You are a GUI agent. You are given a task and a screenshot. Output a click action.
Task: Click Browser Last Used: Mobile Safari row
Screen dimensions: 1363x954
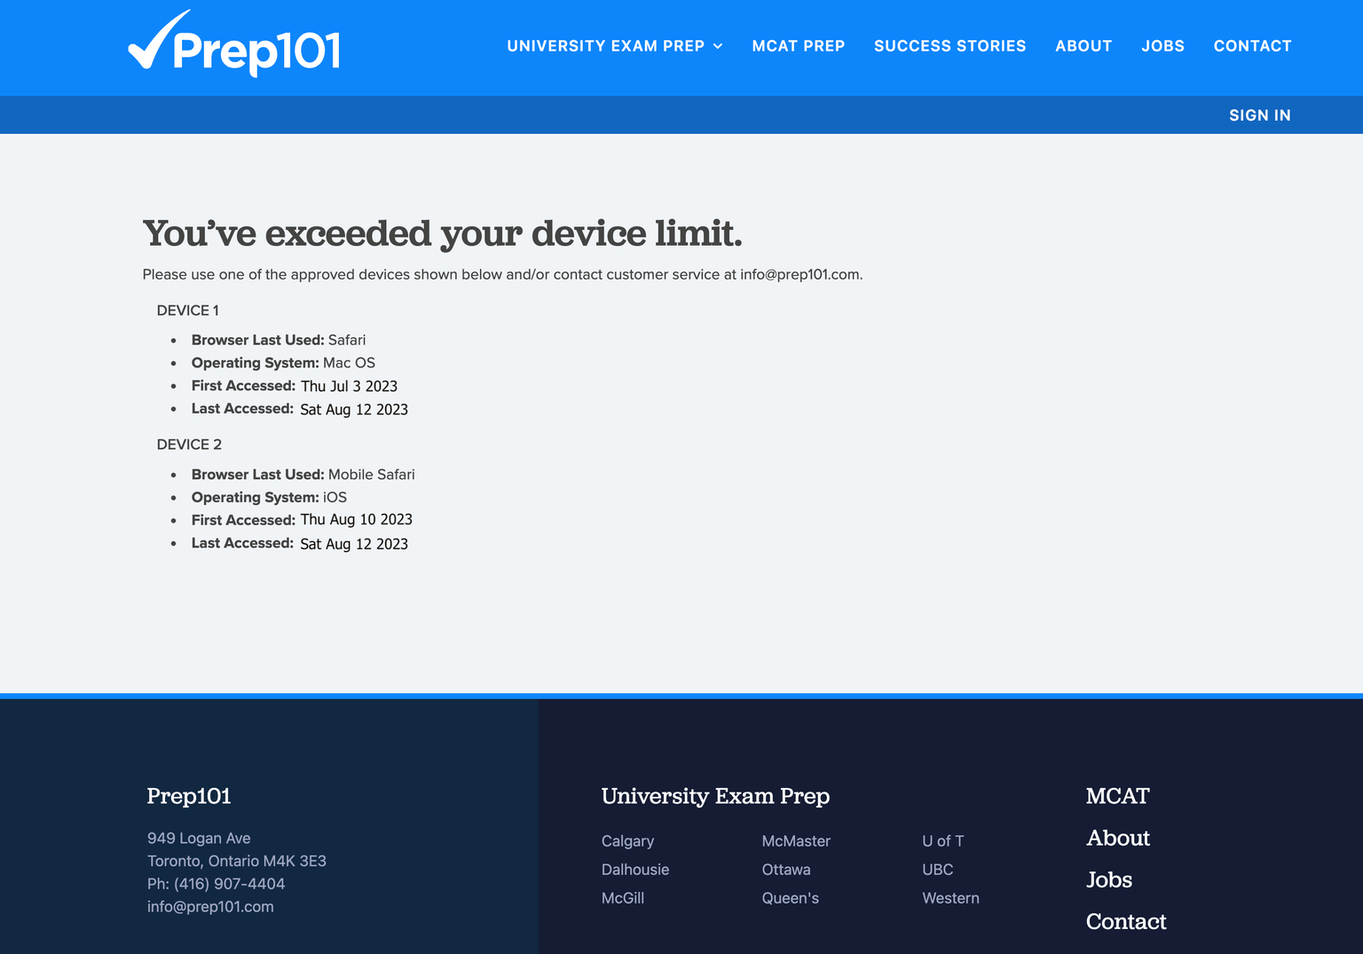pos(303,475)
